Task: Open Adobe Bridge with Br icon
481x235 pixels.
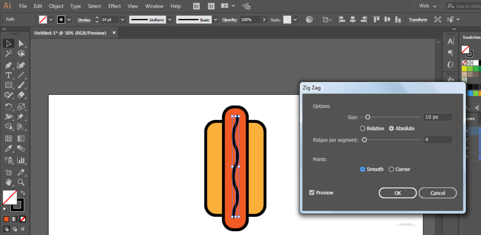Action: 196,6
